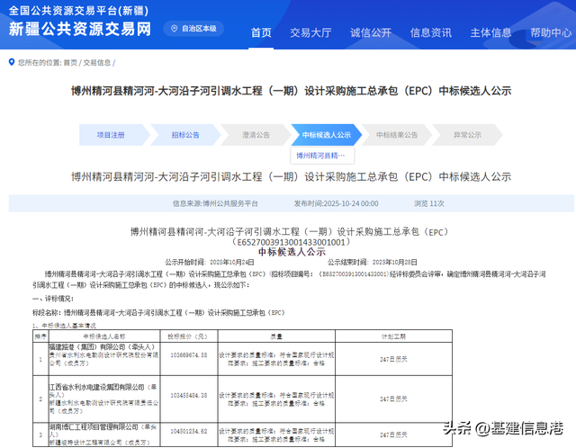This screenshot has height=448, width=576.
Task: Open the 自治区本级 region selector
Action: [193, 28]
